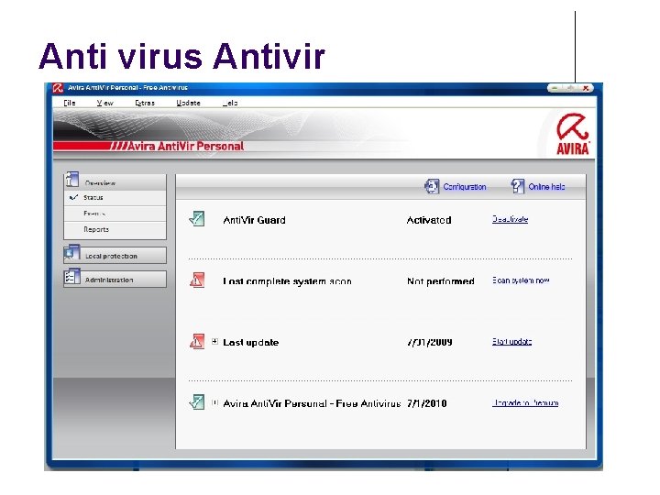The image size is (660, 495).
Task: Click the Online help question-mark icon
Action: (x=517, y=186)
